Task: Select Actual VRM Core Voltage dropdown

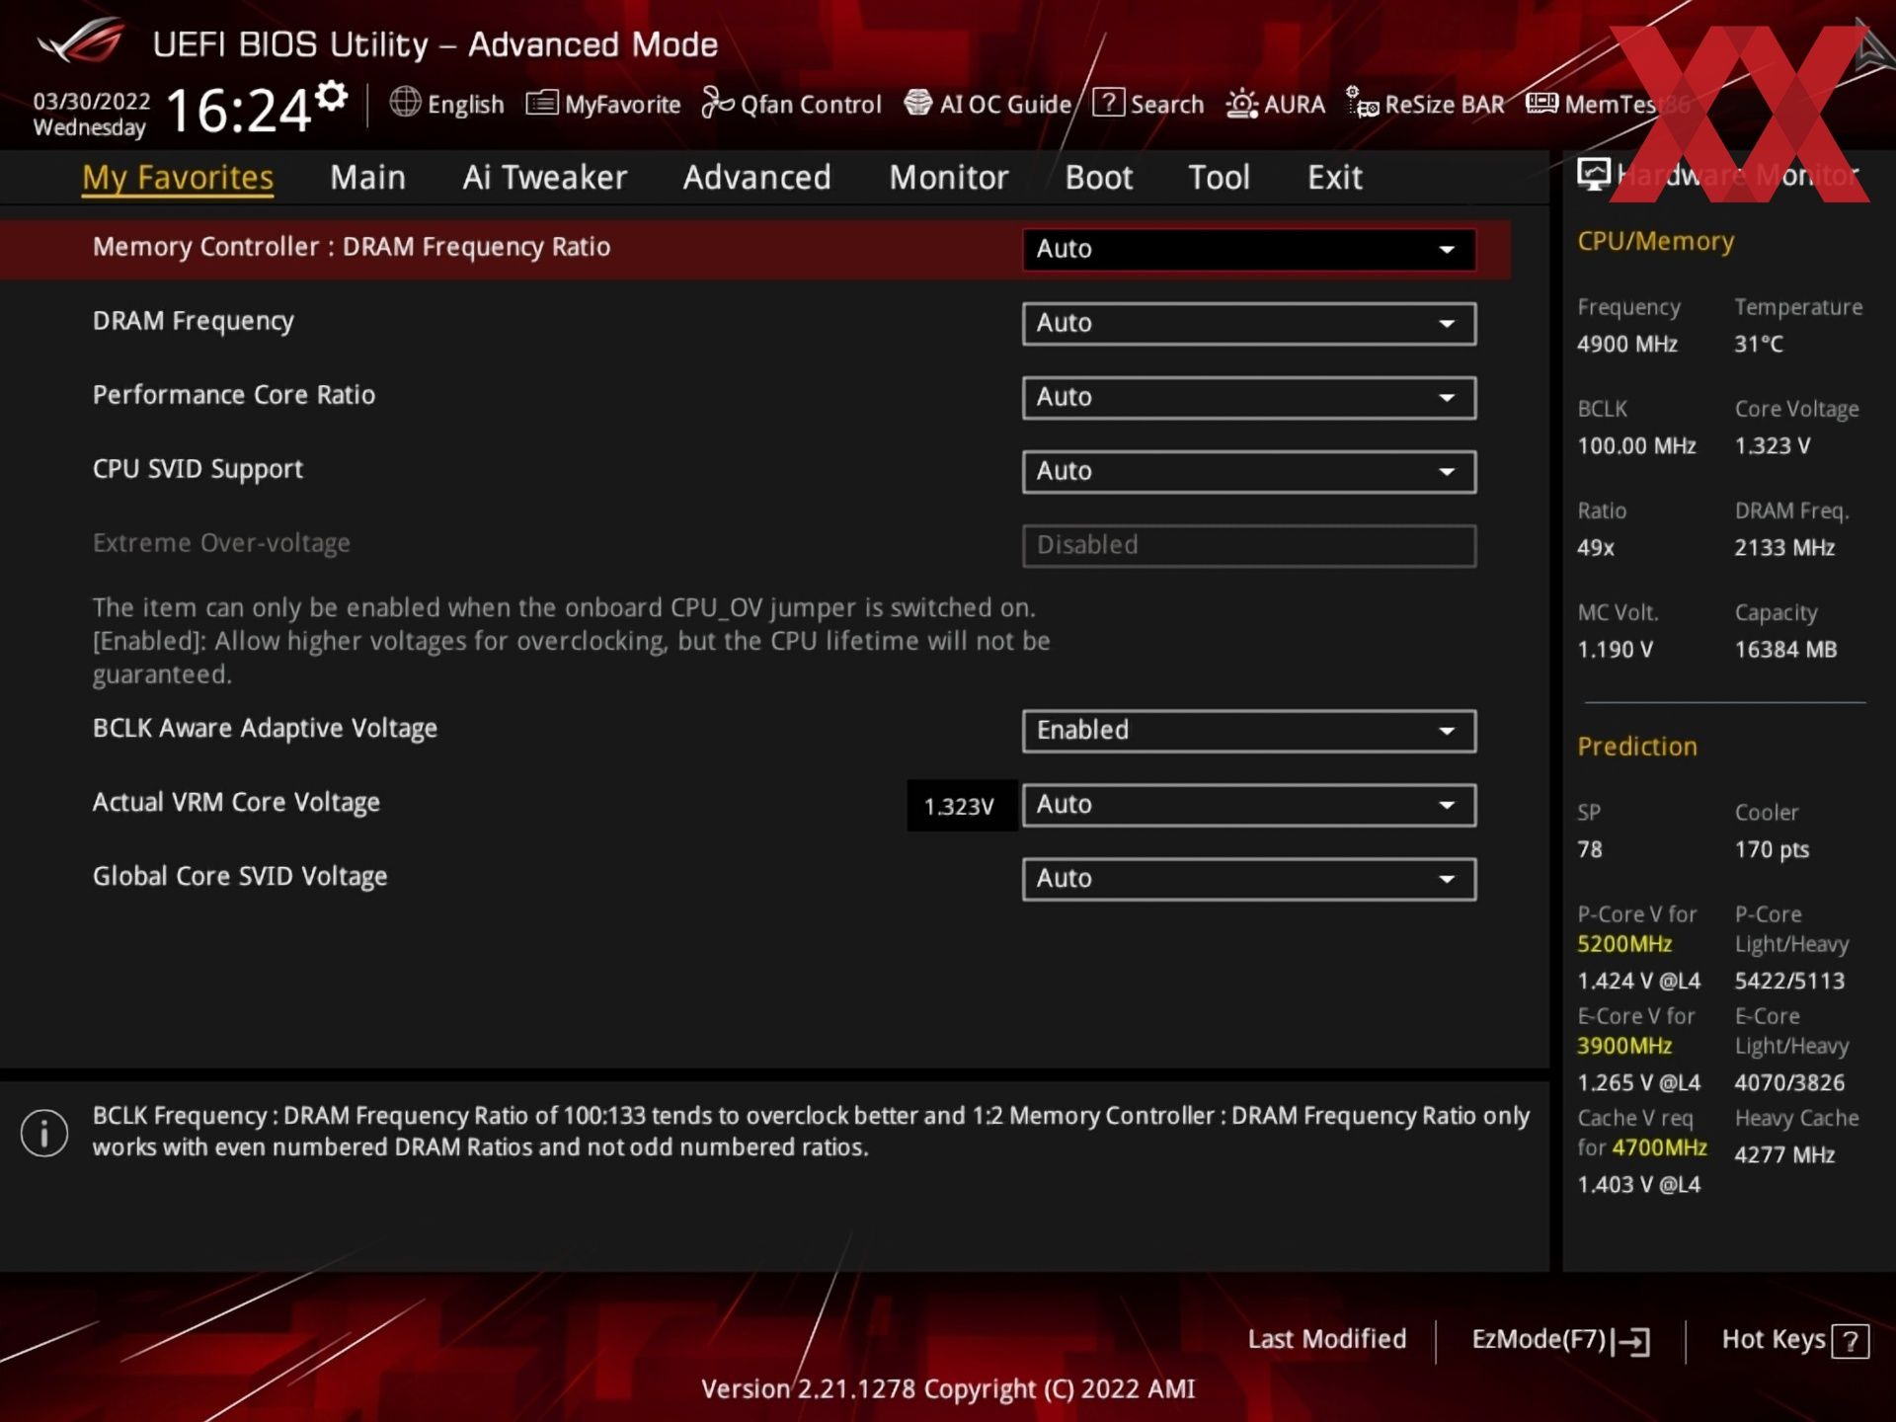Action: [x=1248, y=805]
